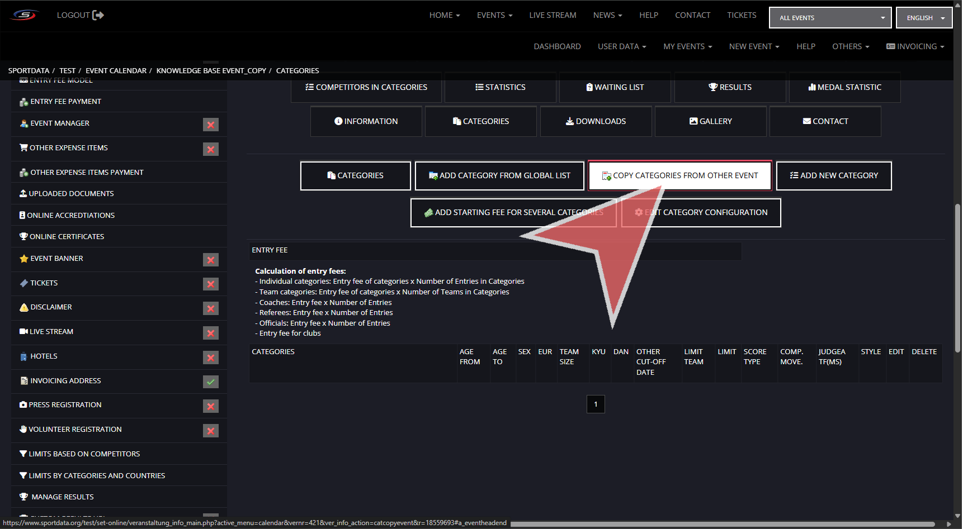This screenshot has height=529, width=963.
Task: Click the Results trophy icon
Action: pyautogui.click(x=712, y=87)
